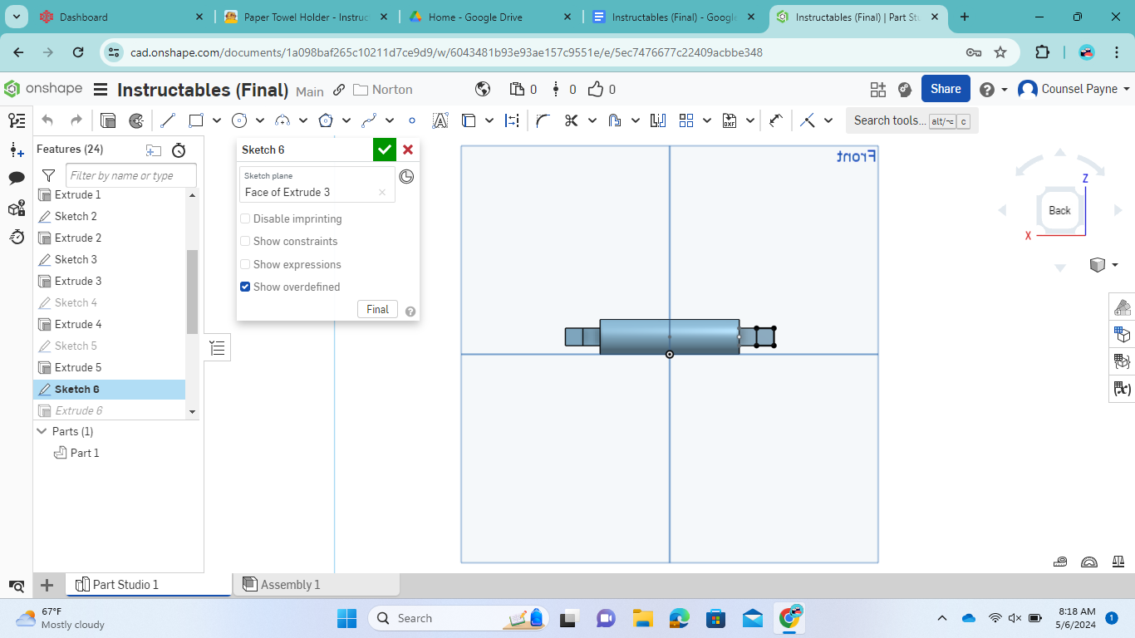Click the Sketch plane Face of Extrude 3 field
1135x638 pixels.
(x=317, y=185)
